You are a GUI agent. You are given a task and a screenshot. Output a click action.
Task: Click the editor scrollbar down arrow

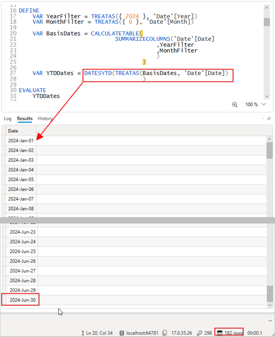(267, 96)
